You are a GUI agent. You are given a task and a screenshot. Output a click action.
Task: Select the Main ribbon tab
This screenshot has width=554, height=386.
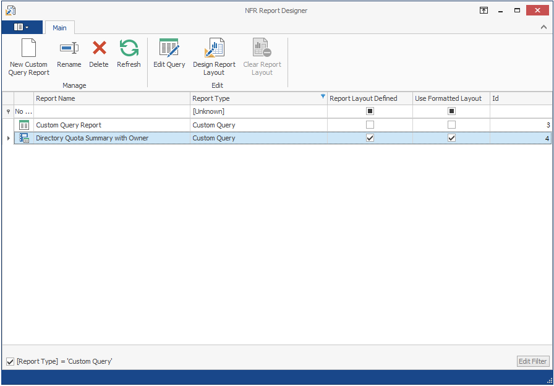tap(59, 28)
